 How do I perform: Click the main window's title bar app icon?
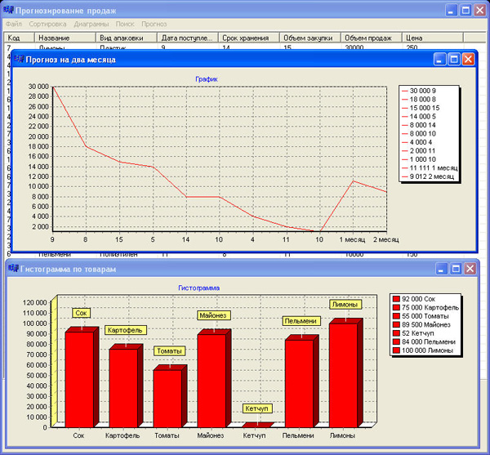click(x=9, y=10)
